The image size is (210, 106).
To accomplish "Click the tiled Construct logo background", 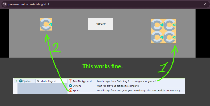I will (x=163, y=31).
